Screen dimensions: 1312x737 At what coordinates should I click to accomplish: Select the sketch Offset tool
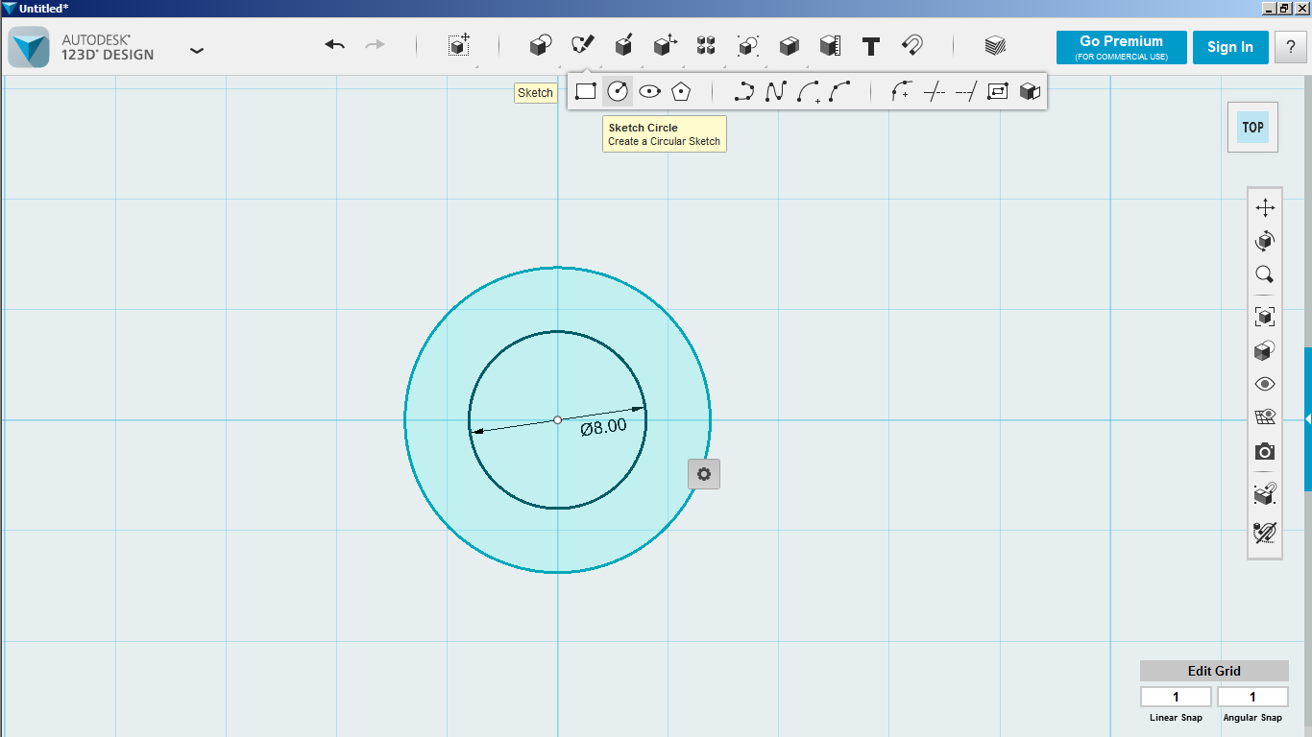coord(997,91)
